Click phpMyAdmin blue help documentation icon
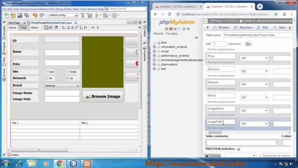 tap(175, 29)
